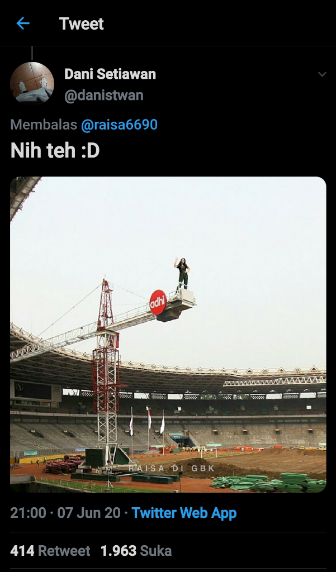Tap the Membalas reply label
The width and height of the screenshot is (336, 572).
pos(44,125)
